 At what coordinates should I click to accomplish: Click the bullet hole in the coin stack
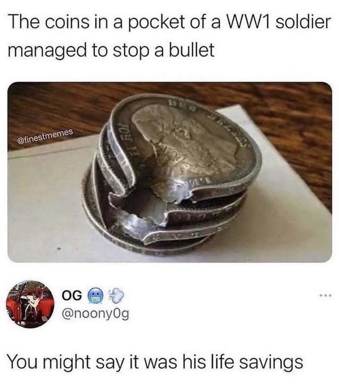(x=139, y=209)
